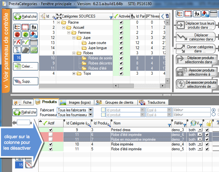Screen dimensions: 219x172
Task: Switch to the Images (logos) tab
Action: (x=76, y=102)
